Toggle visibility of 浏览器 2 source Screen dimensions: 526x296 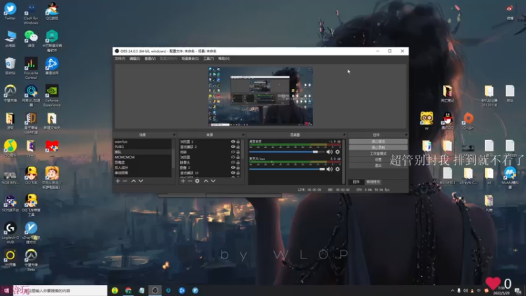click(x=233, y=141)
